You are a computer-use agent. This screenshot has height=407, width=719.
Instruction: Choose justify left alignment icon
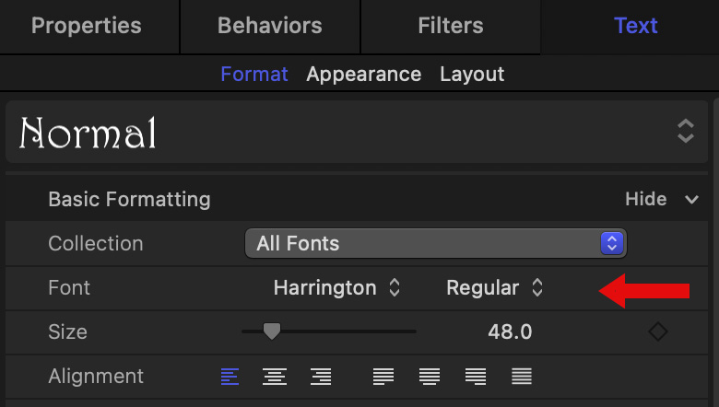pyautogui.click(x=383, y=376)
